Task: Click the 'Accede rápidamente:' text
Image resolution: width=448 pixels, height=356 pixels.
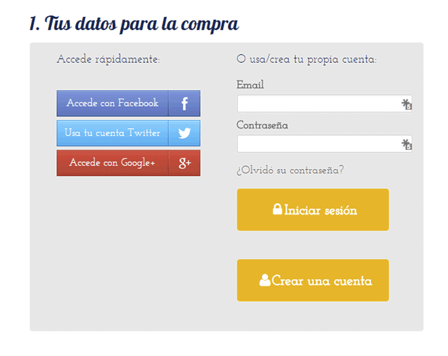Action: [108, 59]
